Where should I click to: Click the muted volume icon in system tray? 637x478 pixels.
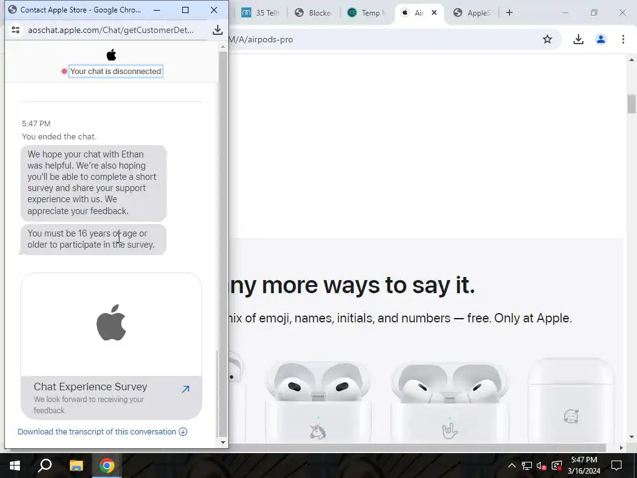coord(542,466)
